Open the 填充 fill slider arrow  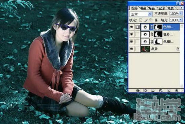[181, 20]
